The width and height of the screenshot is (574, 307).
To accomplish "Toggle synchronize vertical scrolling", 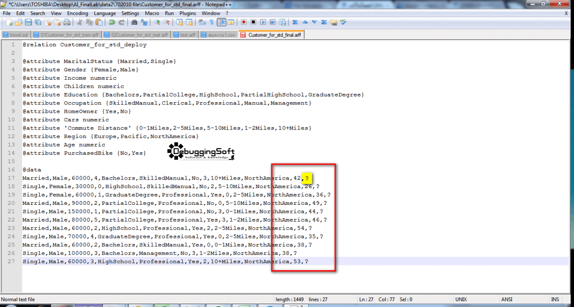I will 179,22.
